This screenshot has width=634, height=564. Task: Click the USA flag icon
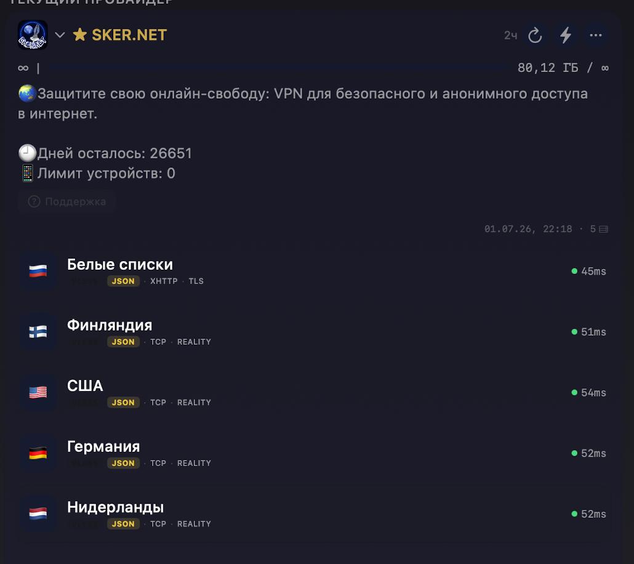[38, 392]
